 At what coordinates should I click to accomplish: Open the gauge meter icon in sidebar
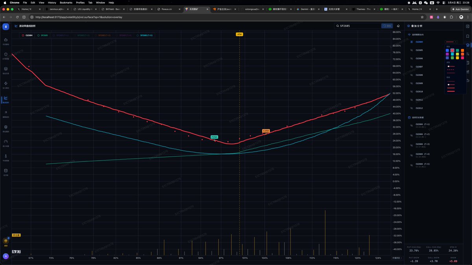[x=6, y=141]
